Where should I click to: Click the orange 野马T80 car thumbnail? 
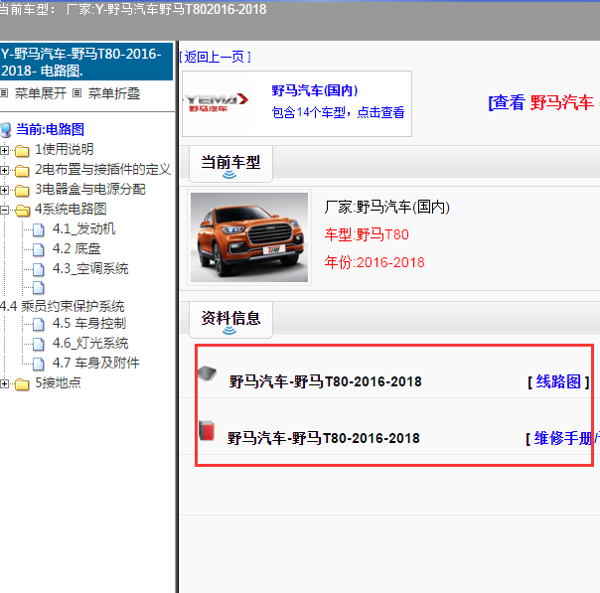tap(249, 237)
